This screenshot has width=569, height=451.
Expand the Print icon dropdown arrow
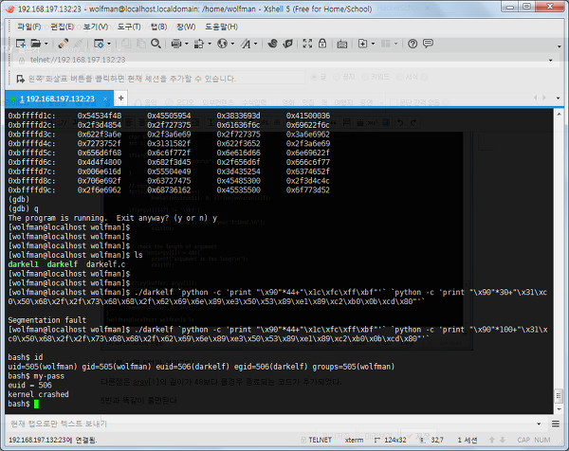coord(187,44)
